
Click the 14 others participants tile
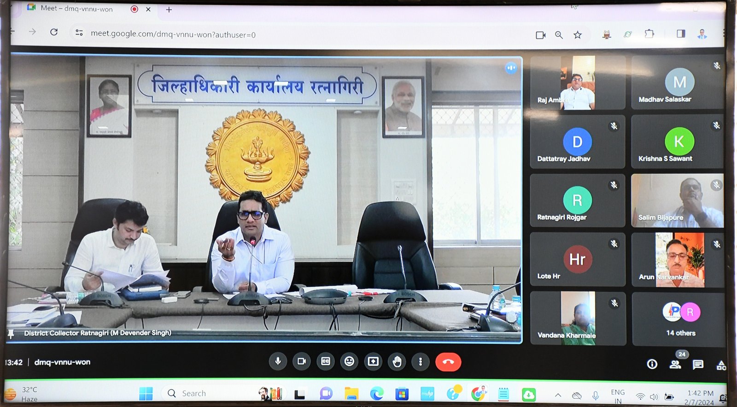pos(680,319)
